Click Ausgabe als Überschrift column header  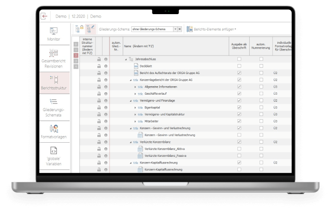tap(239, 46)
